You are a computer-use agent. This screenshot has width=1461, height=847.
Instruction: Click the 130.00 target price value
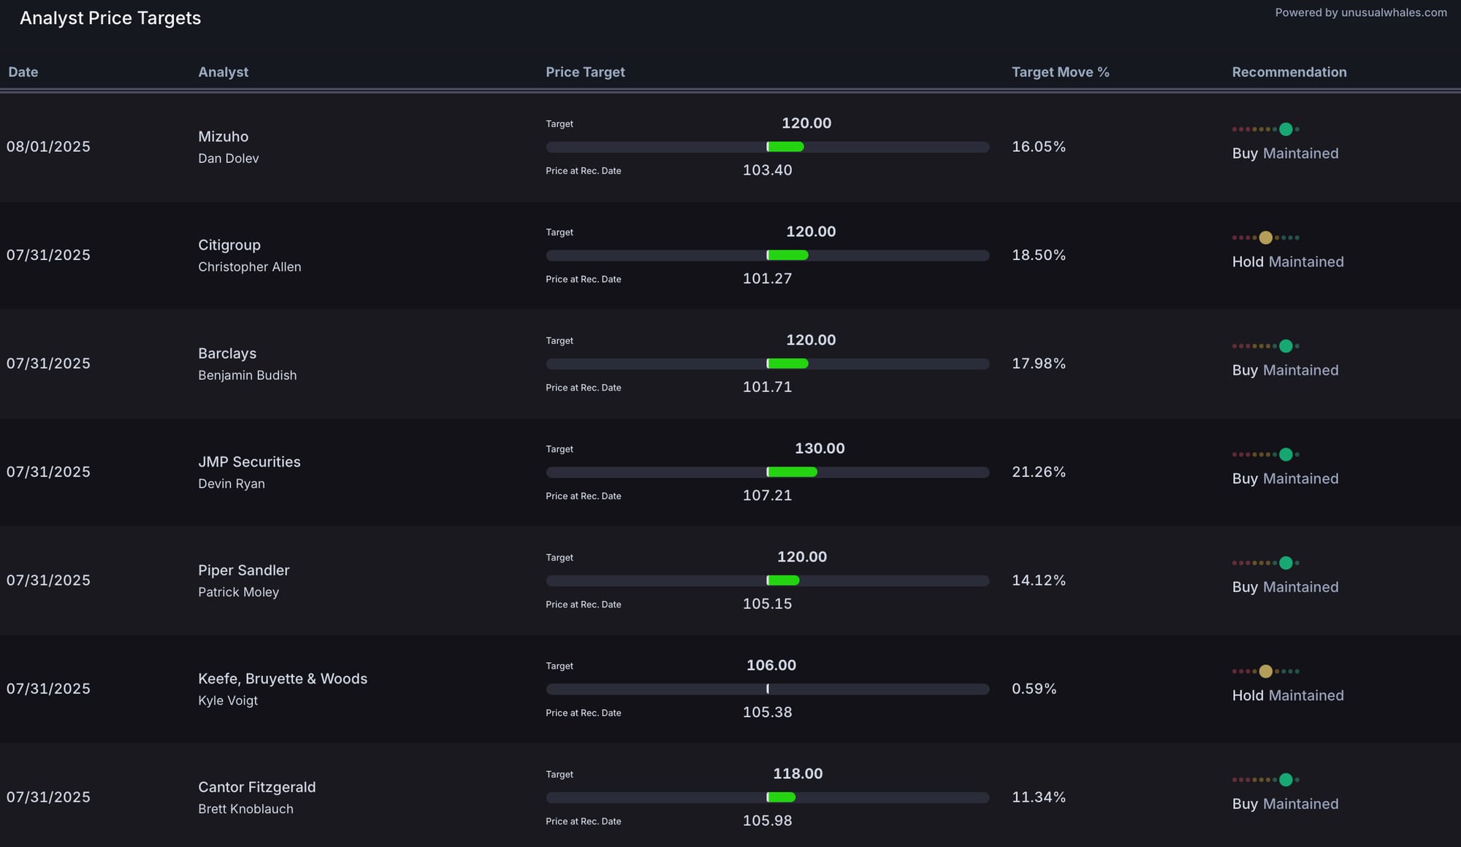tap(820, 448)
